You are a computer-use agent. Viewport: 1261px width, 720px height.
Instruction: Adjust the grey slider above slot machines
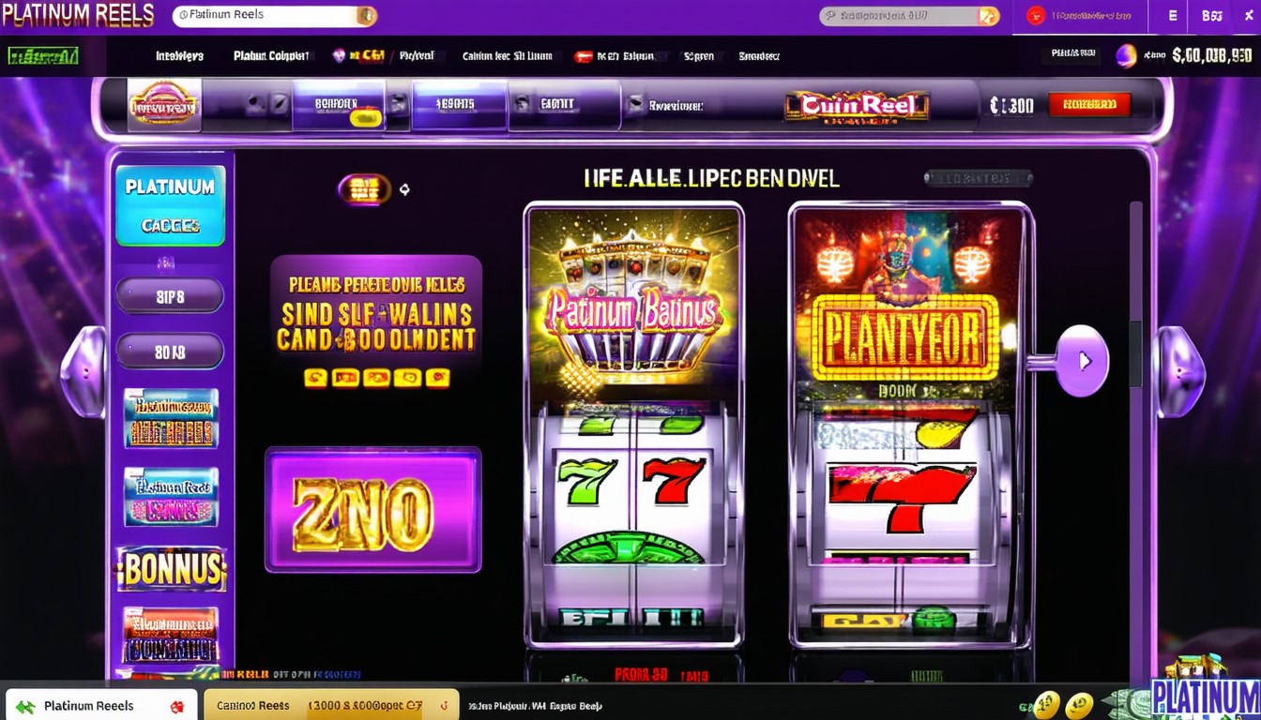(x=978, y=178)
